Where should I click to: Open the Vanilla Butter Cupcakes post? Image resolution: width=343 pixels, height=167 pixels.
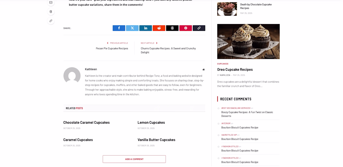pyautogui.click(x=157, y=140)
